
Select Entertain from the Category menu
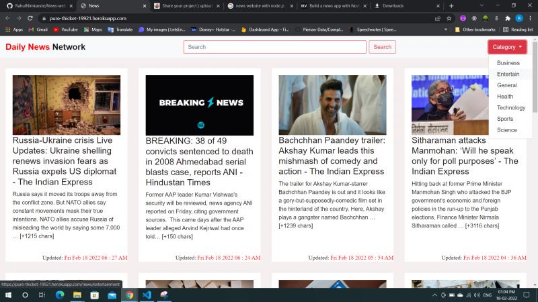point(508,74)
